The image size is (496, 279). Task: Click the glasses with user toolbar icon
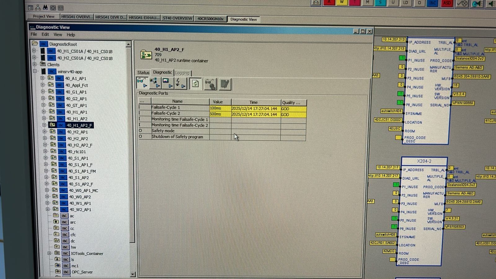(210, 84)
